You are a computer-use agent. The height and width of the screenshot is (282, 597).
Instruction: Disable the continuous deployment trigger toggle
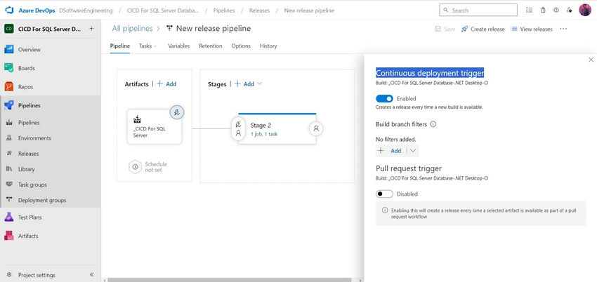[384, 99]
